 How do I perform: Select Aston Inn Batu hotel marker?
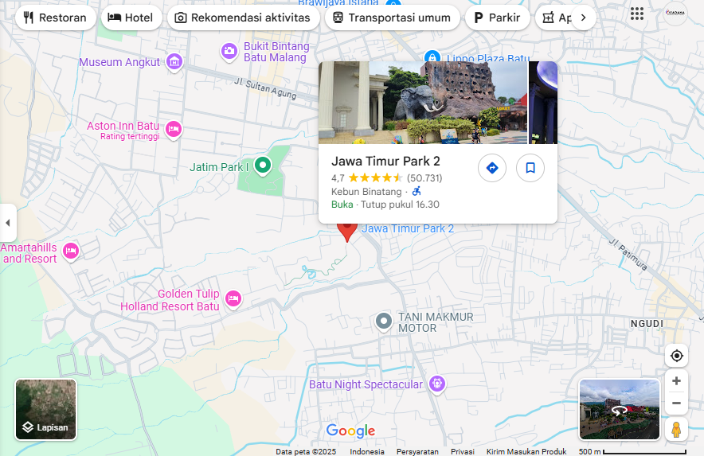point(174,131)
